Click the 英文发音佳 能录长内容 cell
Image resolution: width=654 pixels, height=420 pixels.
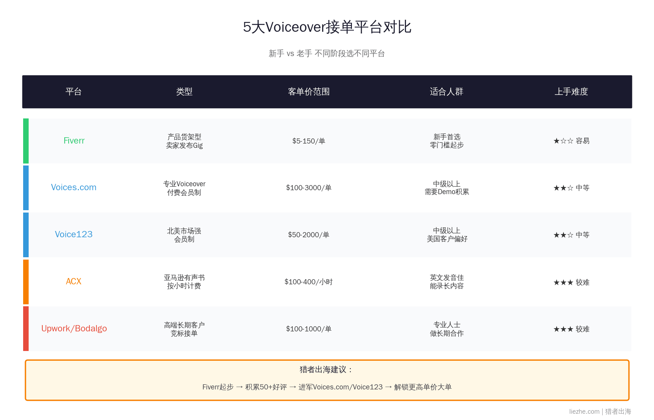coord(446,282)
